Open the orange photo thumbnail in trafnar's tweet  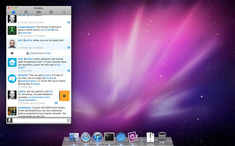click(x=64, y=96)
